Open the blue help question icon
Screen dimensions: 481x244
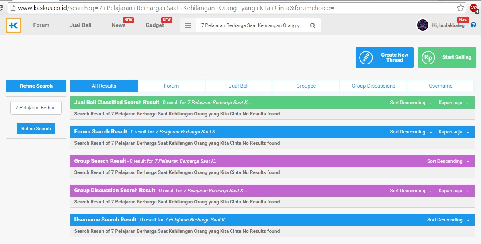pyautogui.click(x=473, y=25)
